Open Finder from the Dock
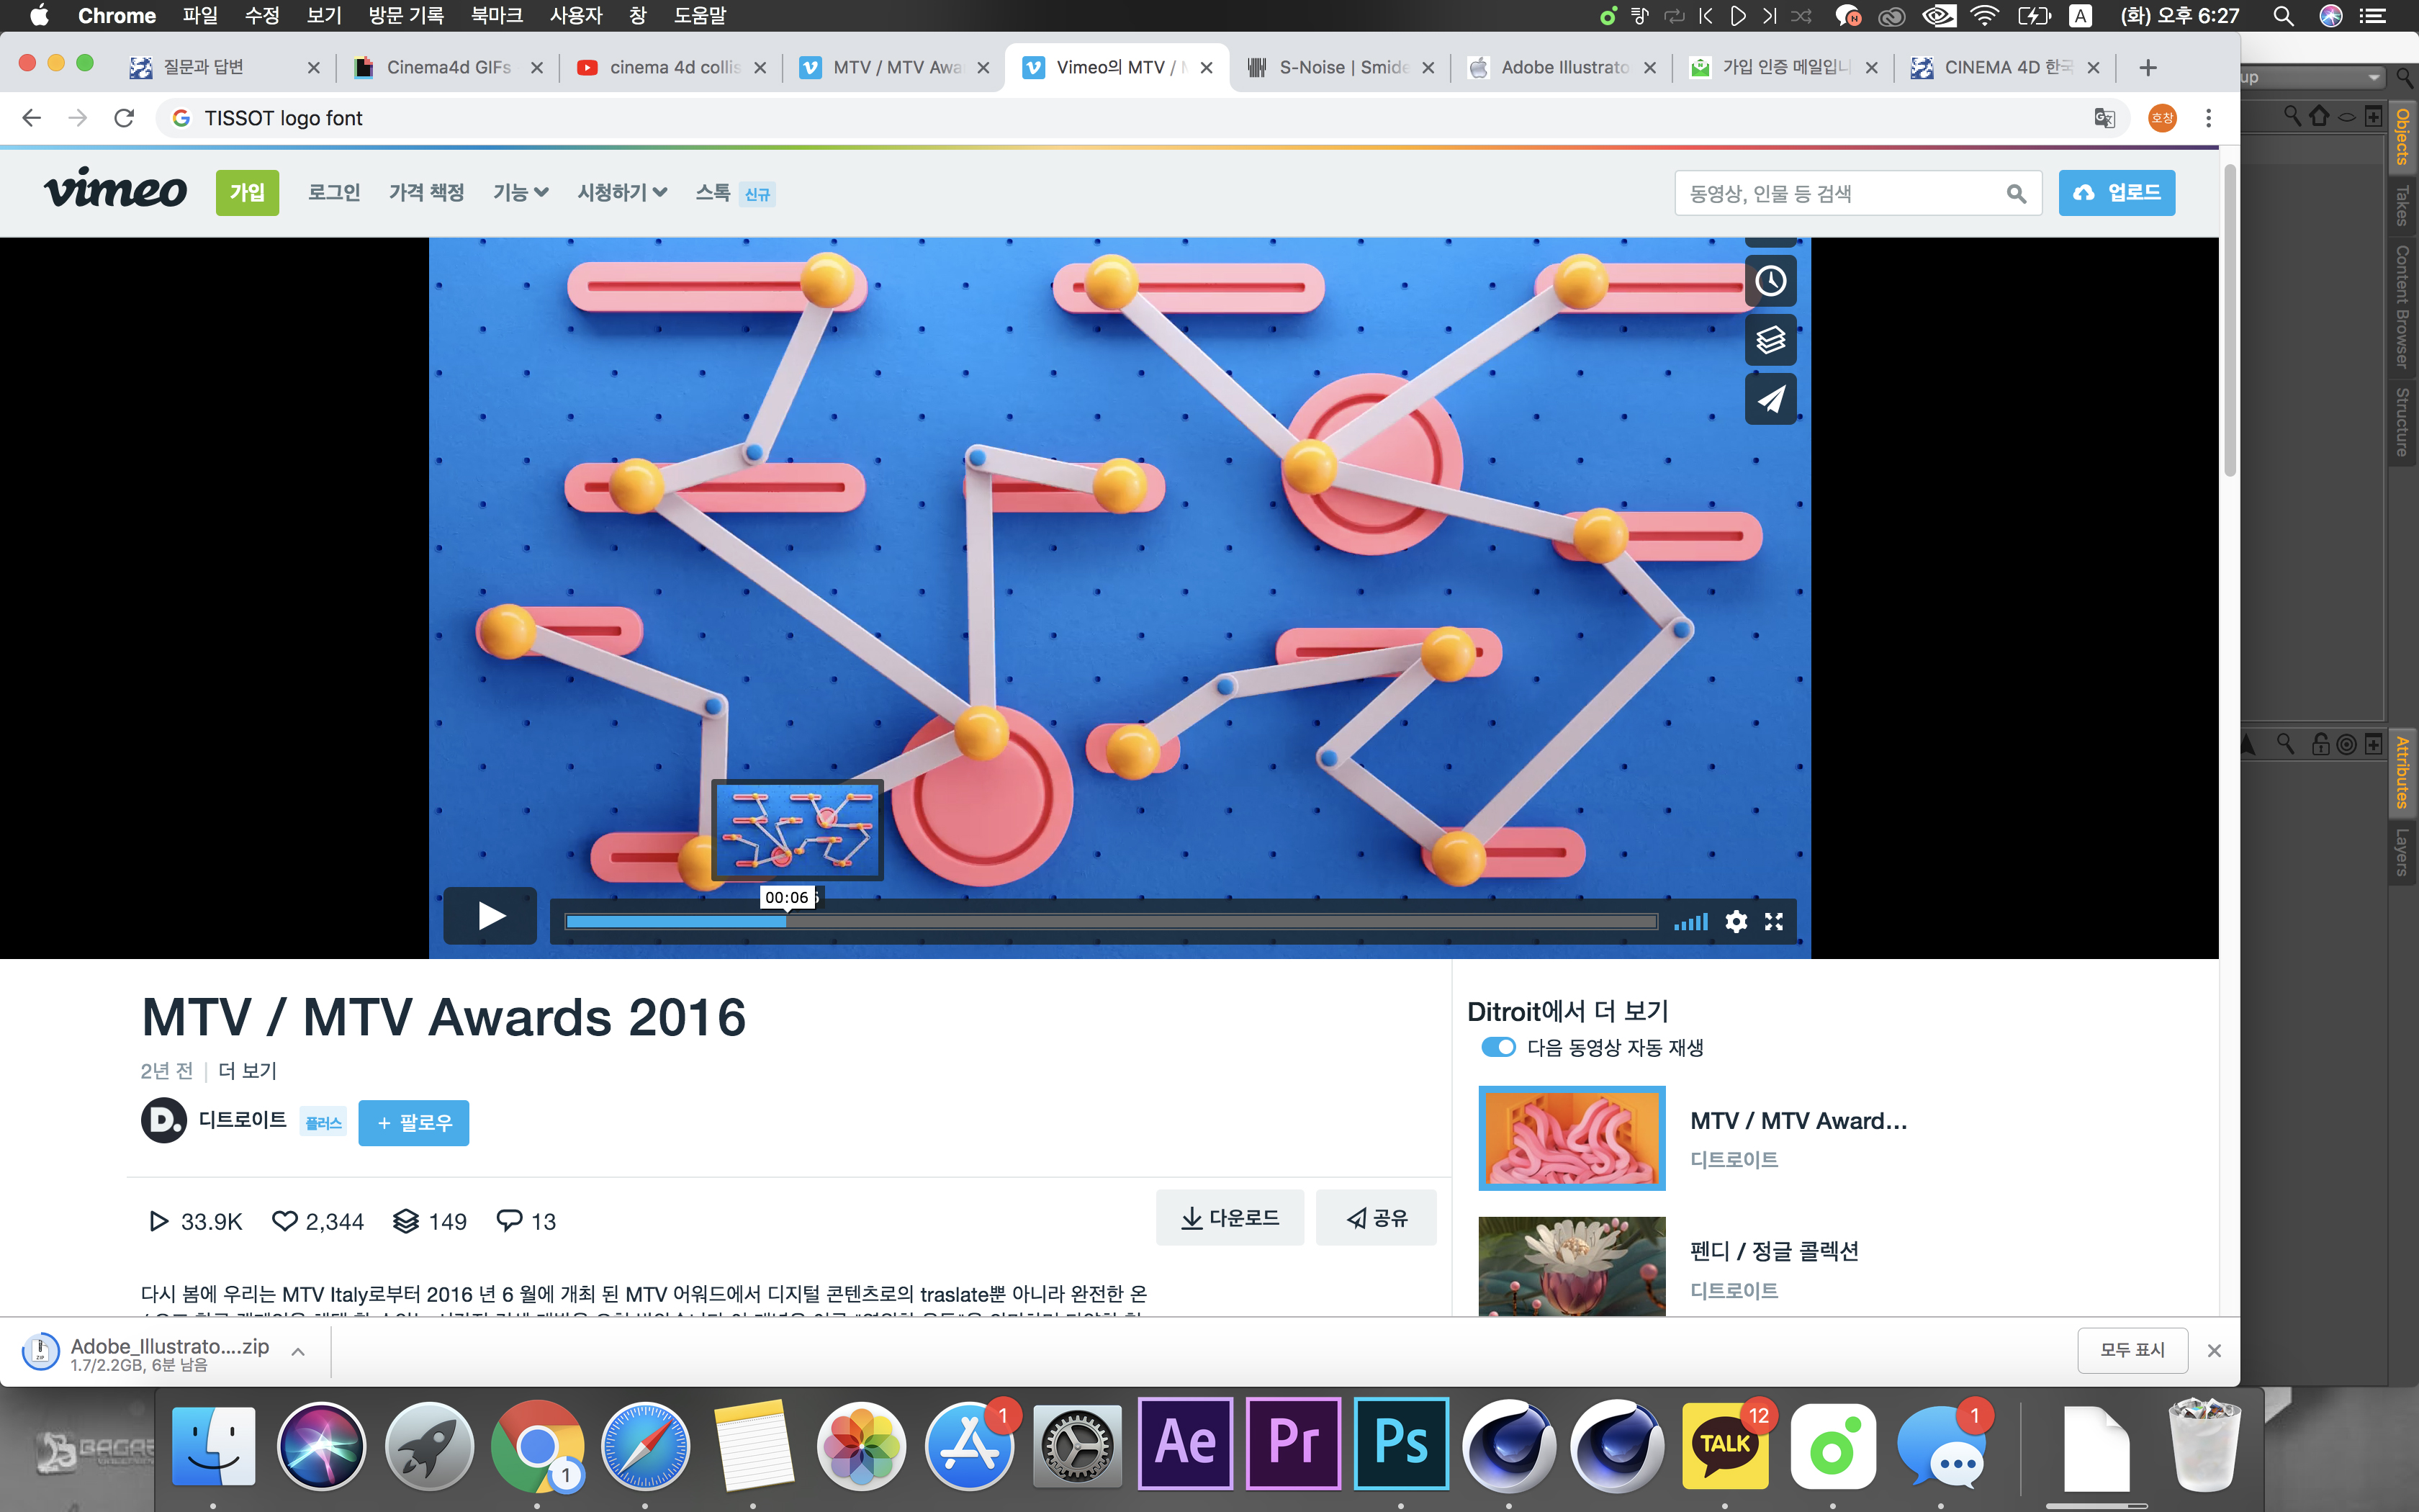The width and height of the screenshot is (2419, 1512). click(x=214, y=1446)
